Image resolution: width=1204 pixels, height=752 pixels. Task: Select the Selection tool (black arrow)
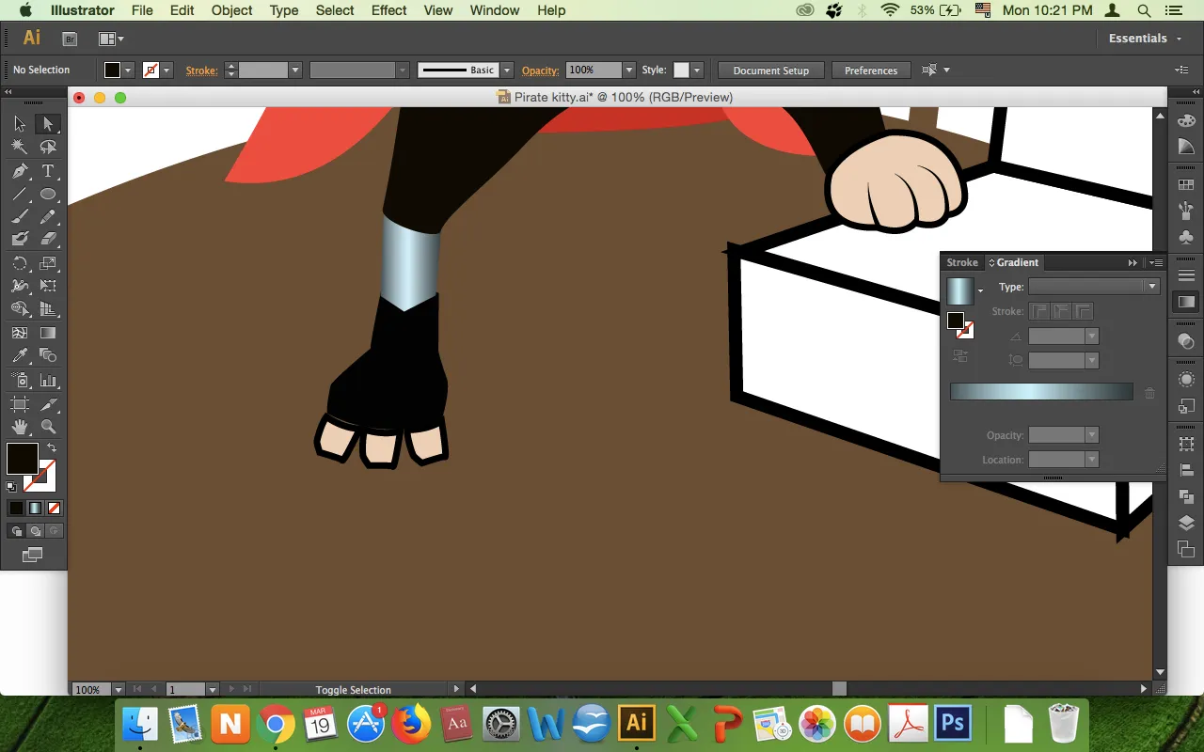pos(20,124)
